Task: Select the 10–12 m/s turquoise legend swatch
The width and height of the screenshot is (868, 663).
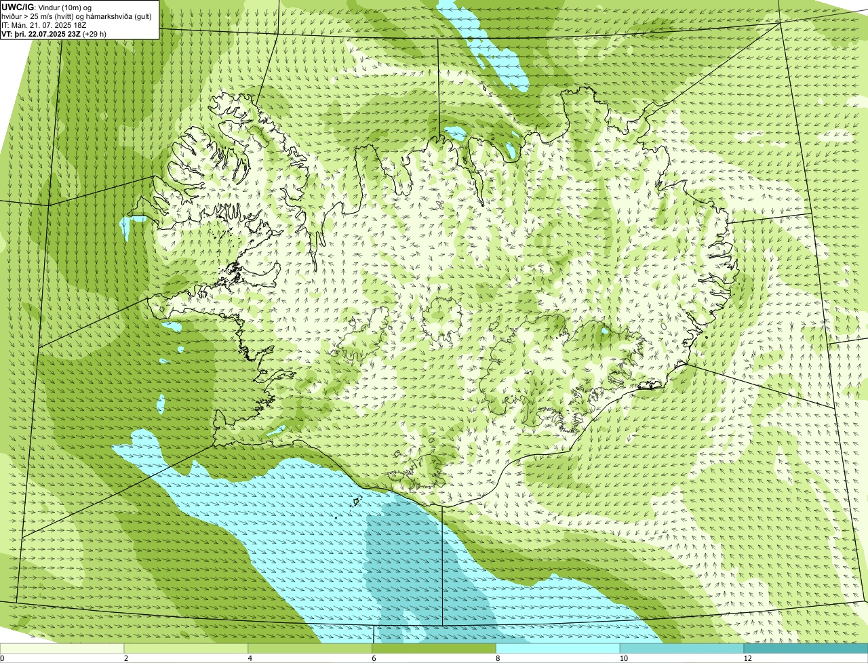Action: (682, 649)
